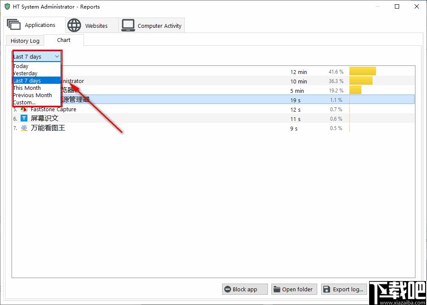Click the 12 s duration value
This screenshot has width=427, height=305.
click(x=295, y=110)
